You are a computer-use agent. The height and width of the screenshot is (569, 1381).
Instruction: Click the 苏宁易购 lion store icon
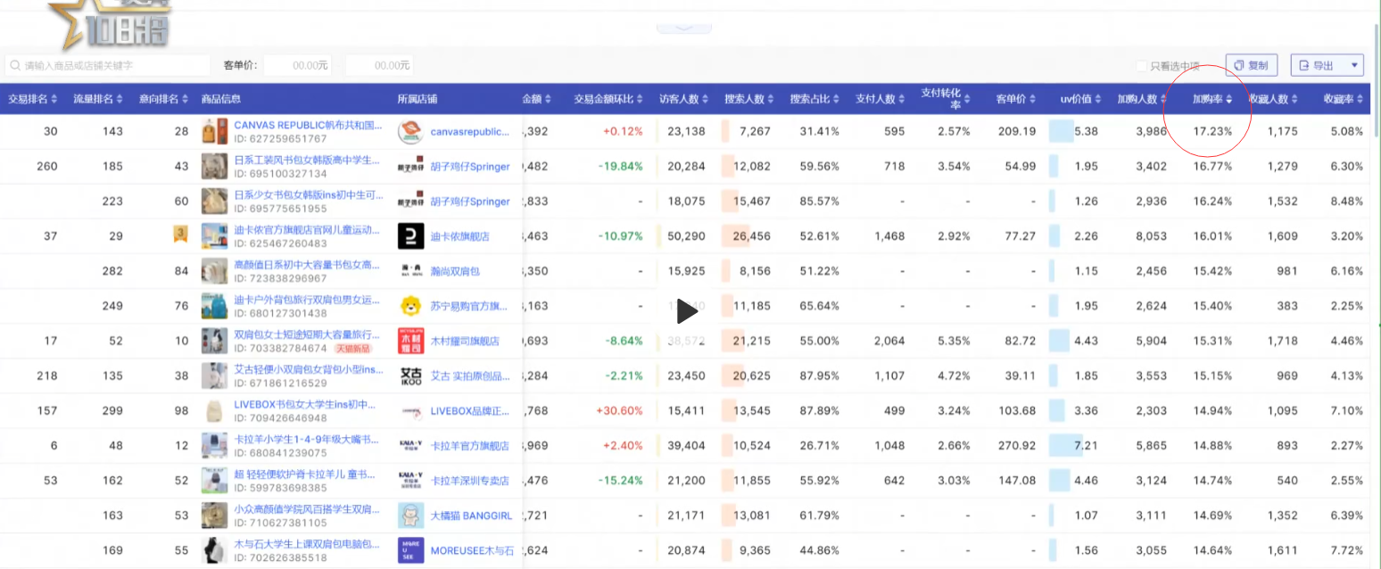click(x=410, y=306)
